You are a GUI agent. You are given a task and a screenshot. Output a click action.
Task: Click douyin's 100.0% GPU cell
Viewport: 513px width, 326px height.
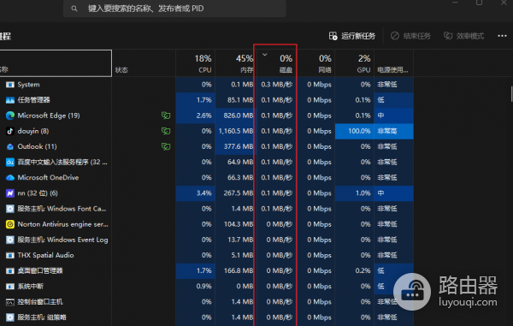point(355,131)
